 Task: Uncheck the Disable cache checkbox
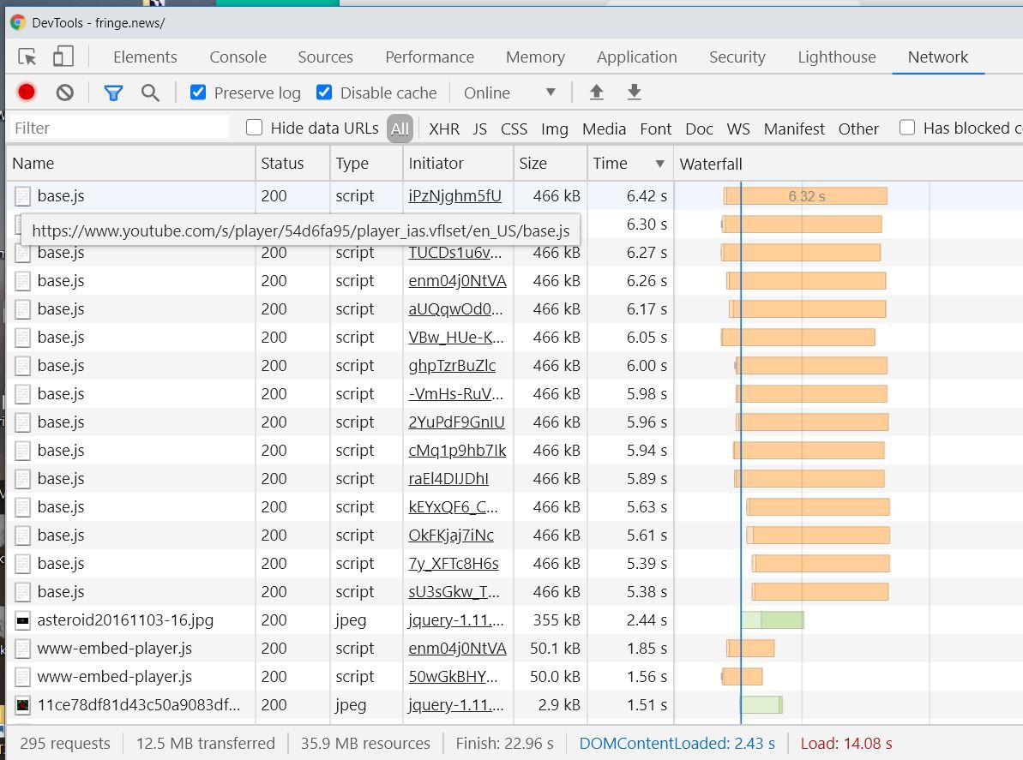click(324, 93)
